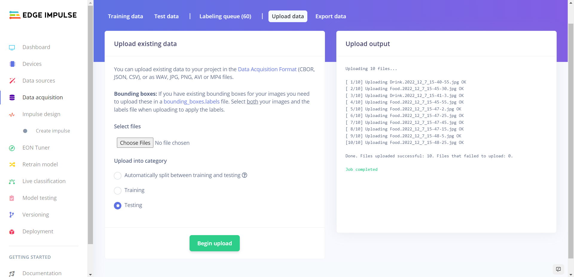Viewport: 574px width, 277px height.
Task: Open the Data Acquisition Format link
Action: coord(267,69)
